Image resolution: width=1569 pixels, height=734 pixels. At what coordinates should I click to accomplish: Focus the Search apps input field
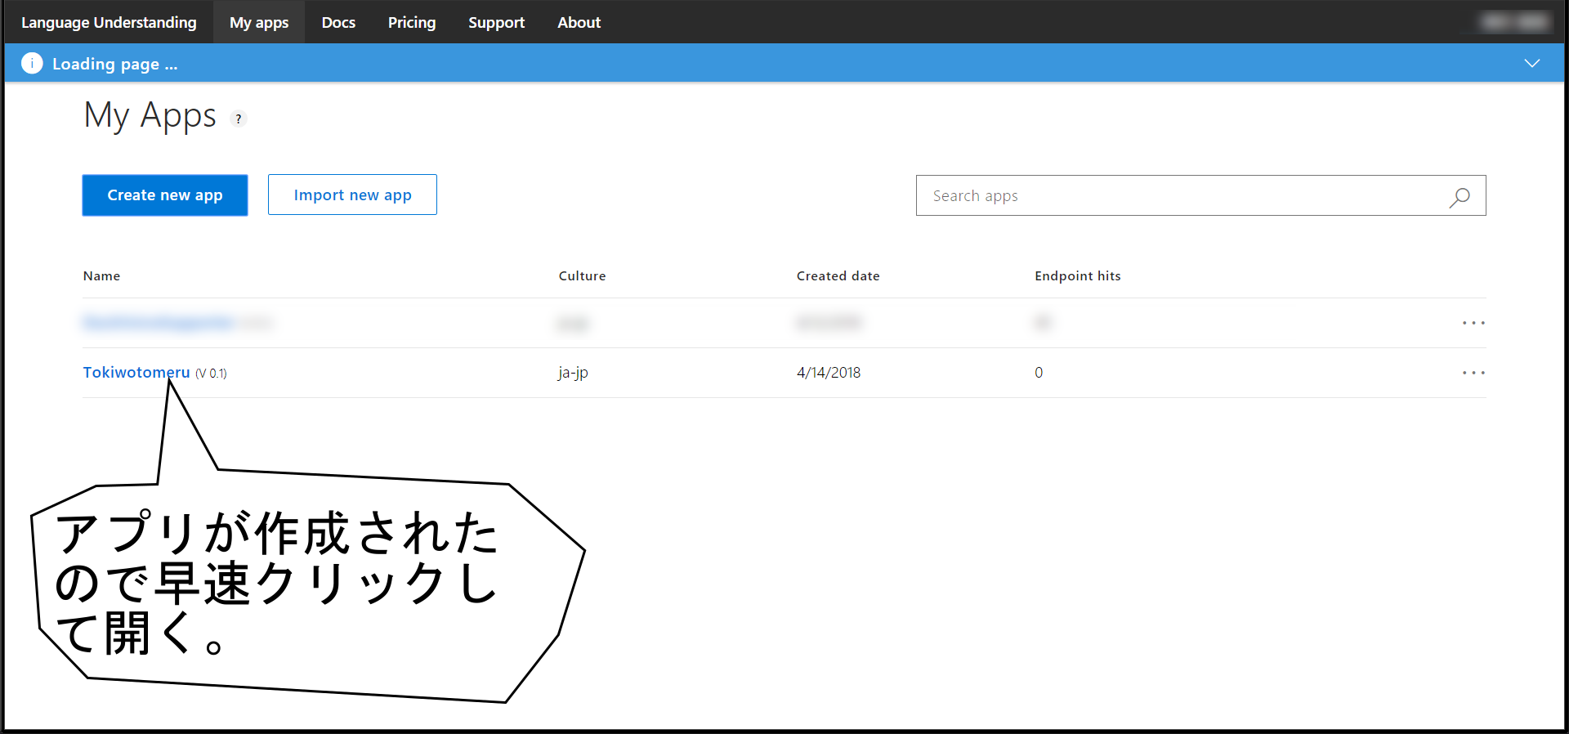(x=1200, y=195)
